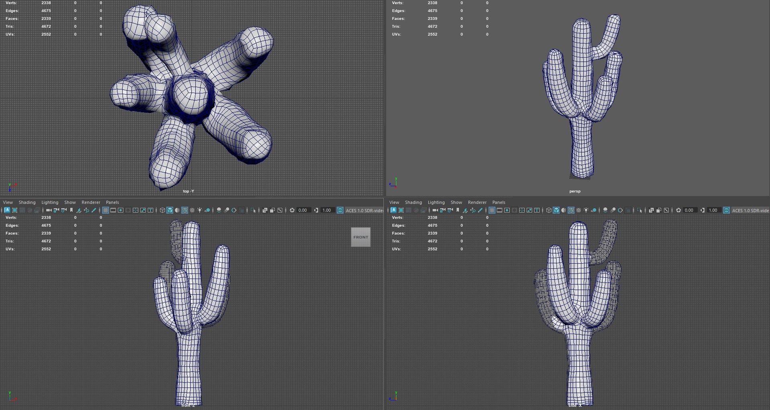Select Grease Pencil in side view toolbar

(x=480, y=210)
